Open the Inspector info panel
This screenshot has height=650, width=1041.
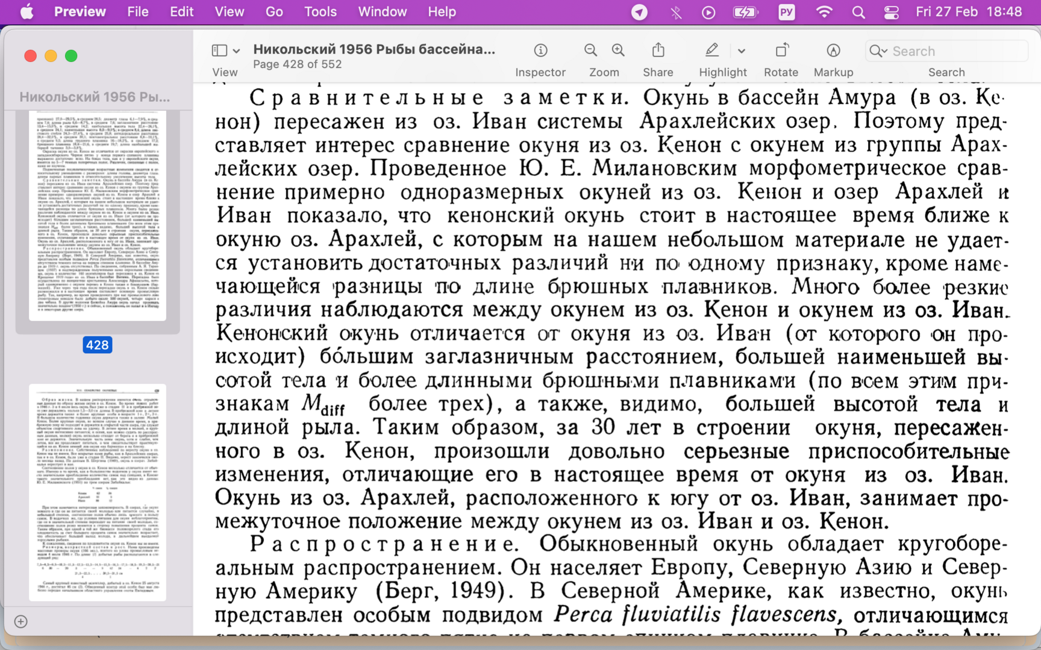tap(540, 51)
